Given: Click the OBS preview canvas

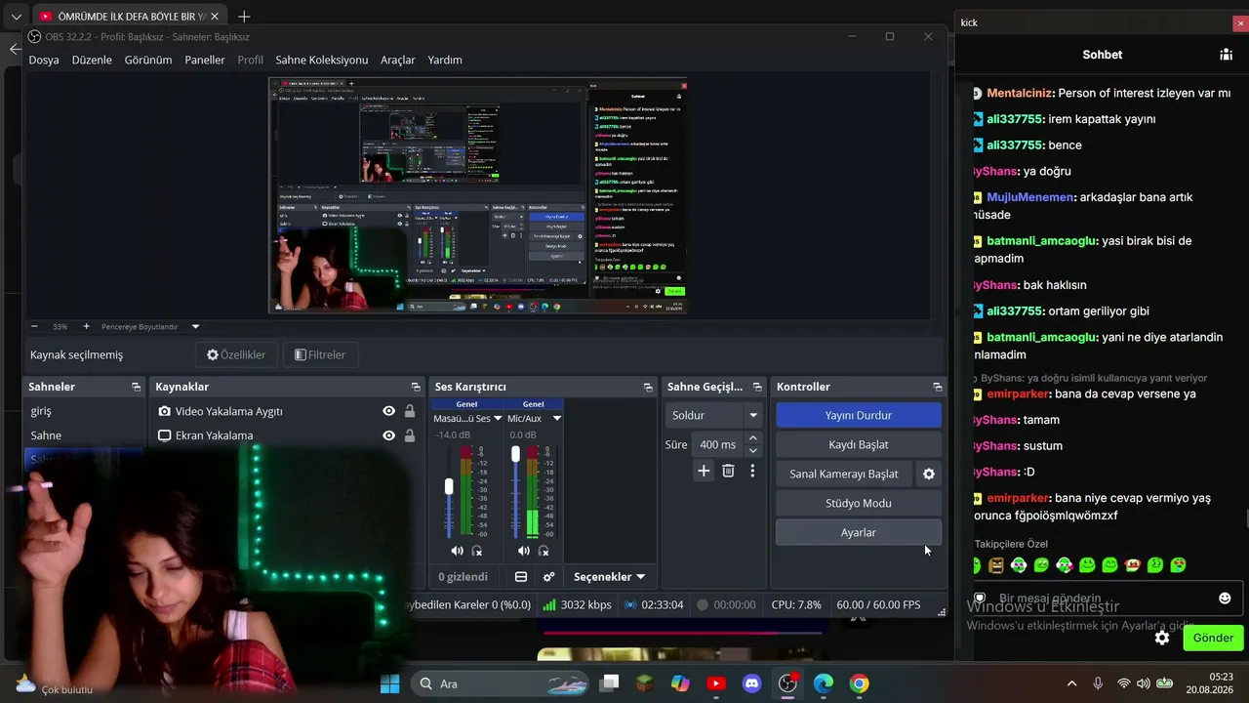Looking at the screenshot, I should pyautogui.click(x=478, y=195).
